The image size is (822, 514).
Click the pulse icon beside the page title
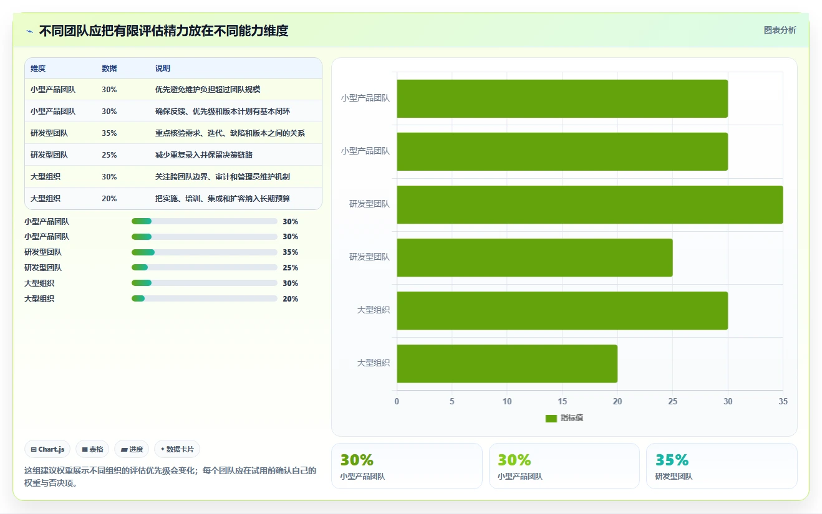[x=29, y=31]
